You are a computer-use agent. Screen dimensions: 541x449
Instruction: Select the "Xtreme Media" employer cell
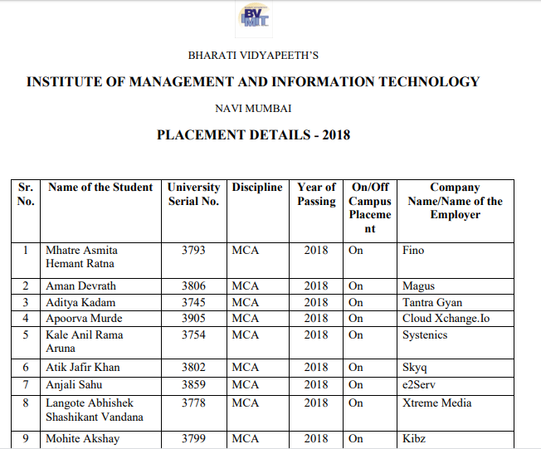click(436, 403)
